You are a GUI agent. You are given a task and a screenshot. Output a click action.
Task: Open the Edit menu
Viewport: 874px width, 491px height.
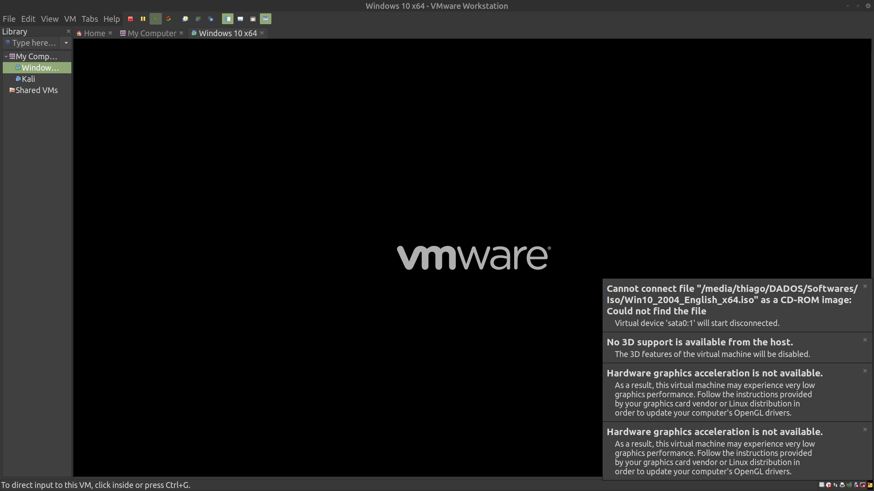point(28,19)
